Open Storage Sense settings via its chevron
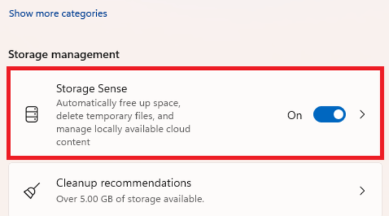 362,114
